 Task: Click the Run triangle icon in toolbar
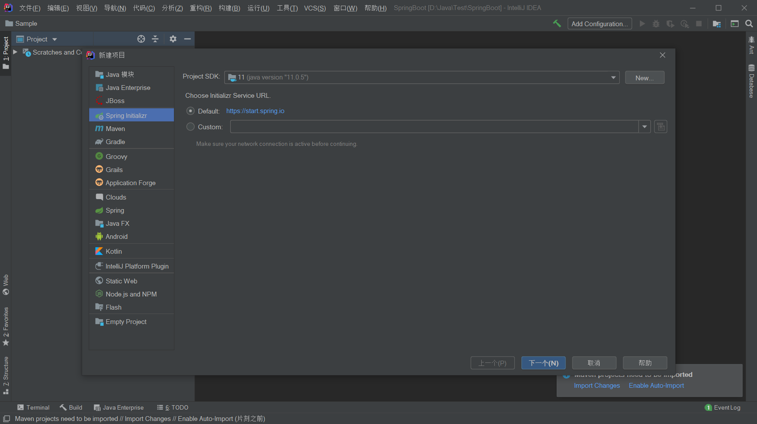pos(642,24)
